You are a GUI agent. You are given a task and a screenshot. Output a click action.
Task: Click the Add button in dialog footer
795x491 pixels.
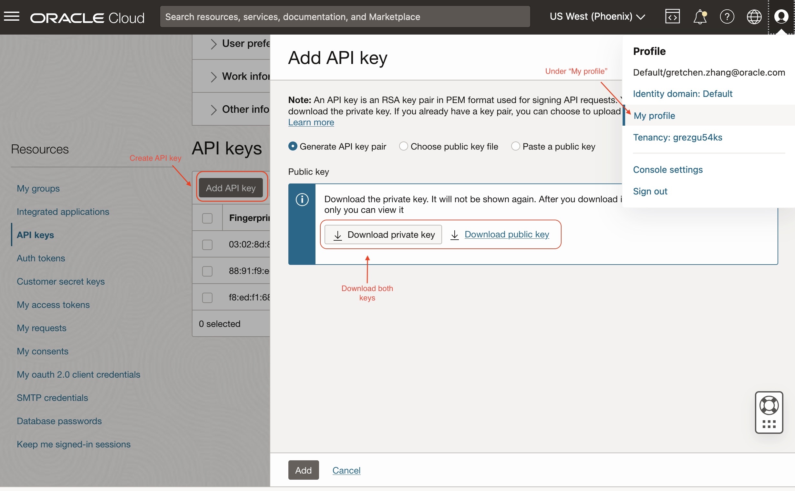click(x=303, y=471)
